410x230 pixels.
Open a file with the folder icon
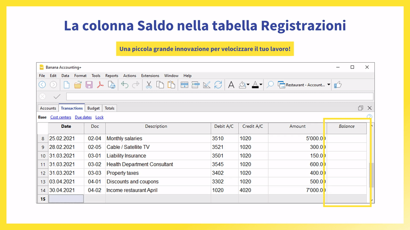(x=78, y=85)
